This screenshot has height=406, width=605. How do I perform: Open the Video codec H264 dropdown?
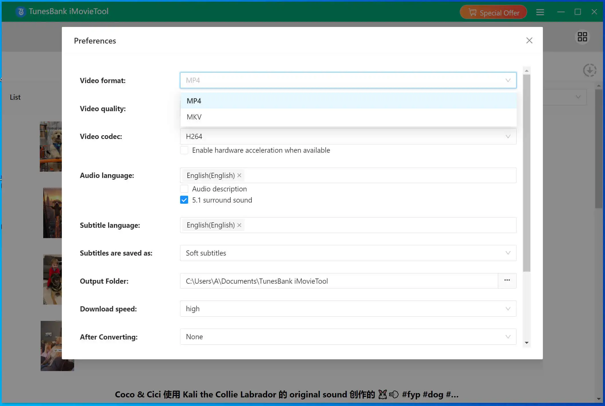point(348,136)
